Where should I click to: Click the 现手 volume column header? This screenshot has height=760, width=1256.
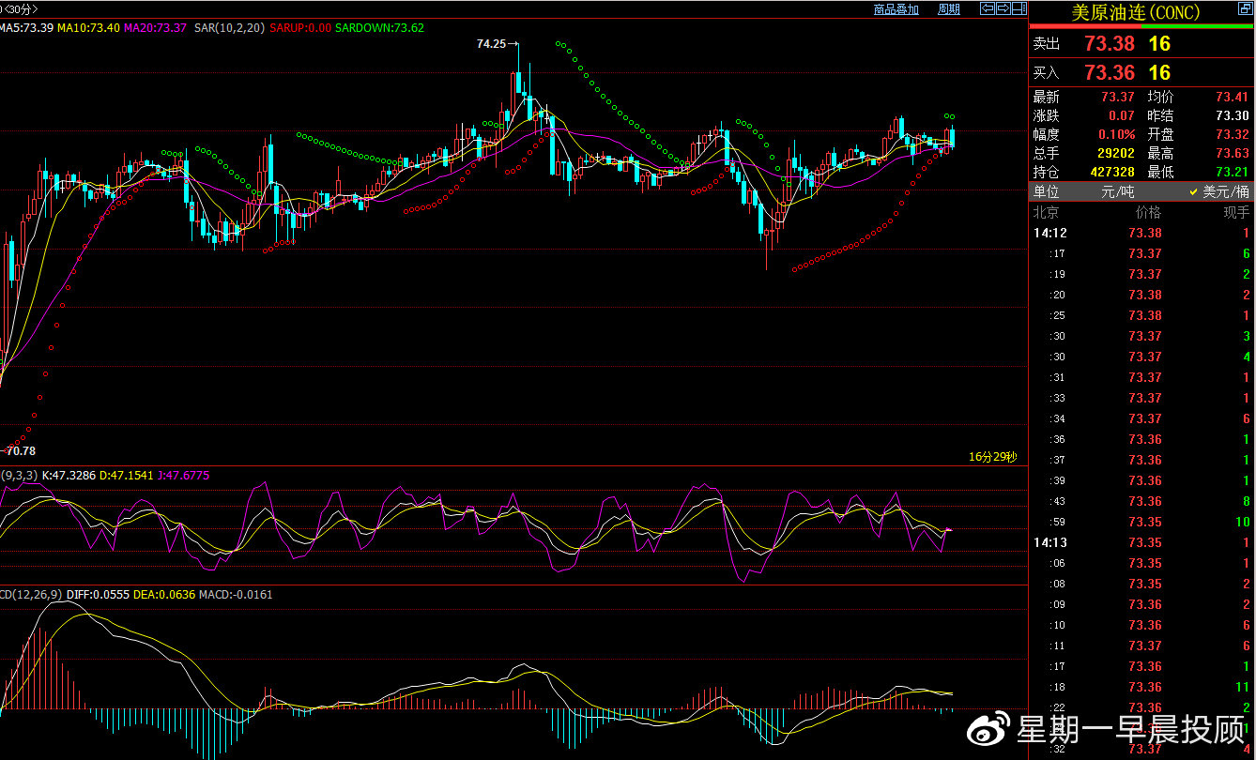pos(1237,213)
